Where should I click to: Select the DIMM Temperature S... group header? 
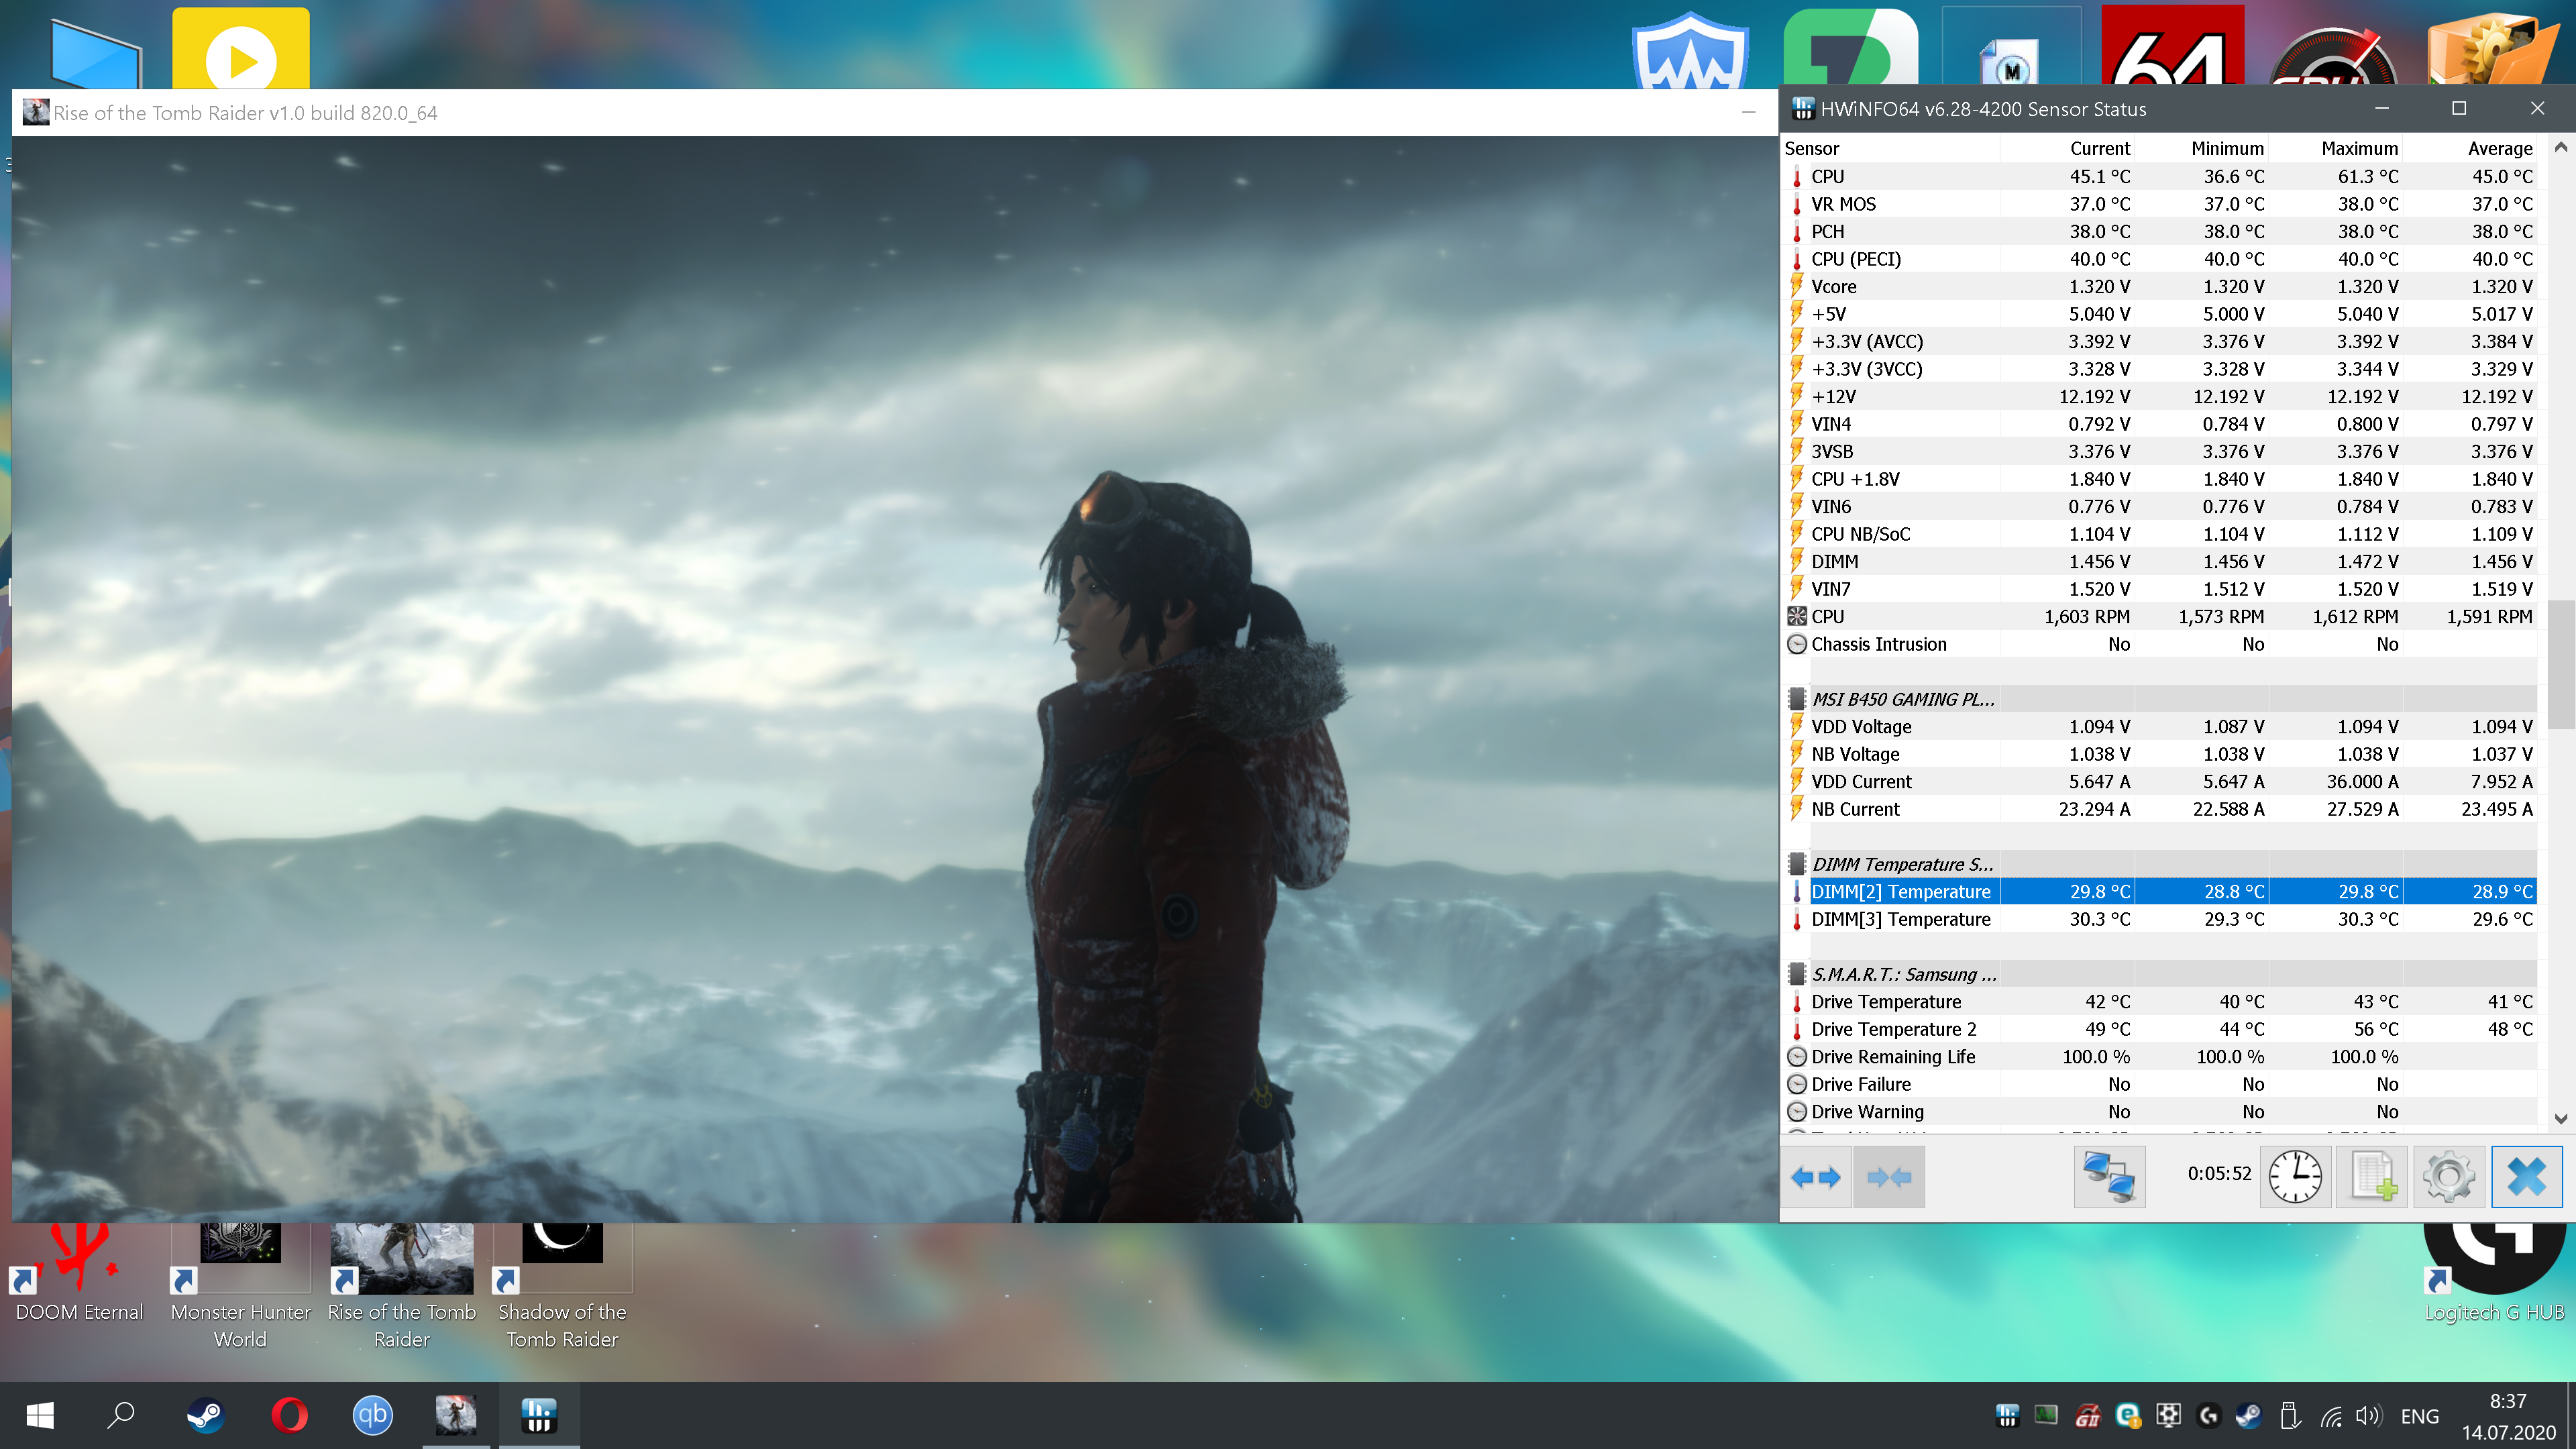1902,864
